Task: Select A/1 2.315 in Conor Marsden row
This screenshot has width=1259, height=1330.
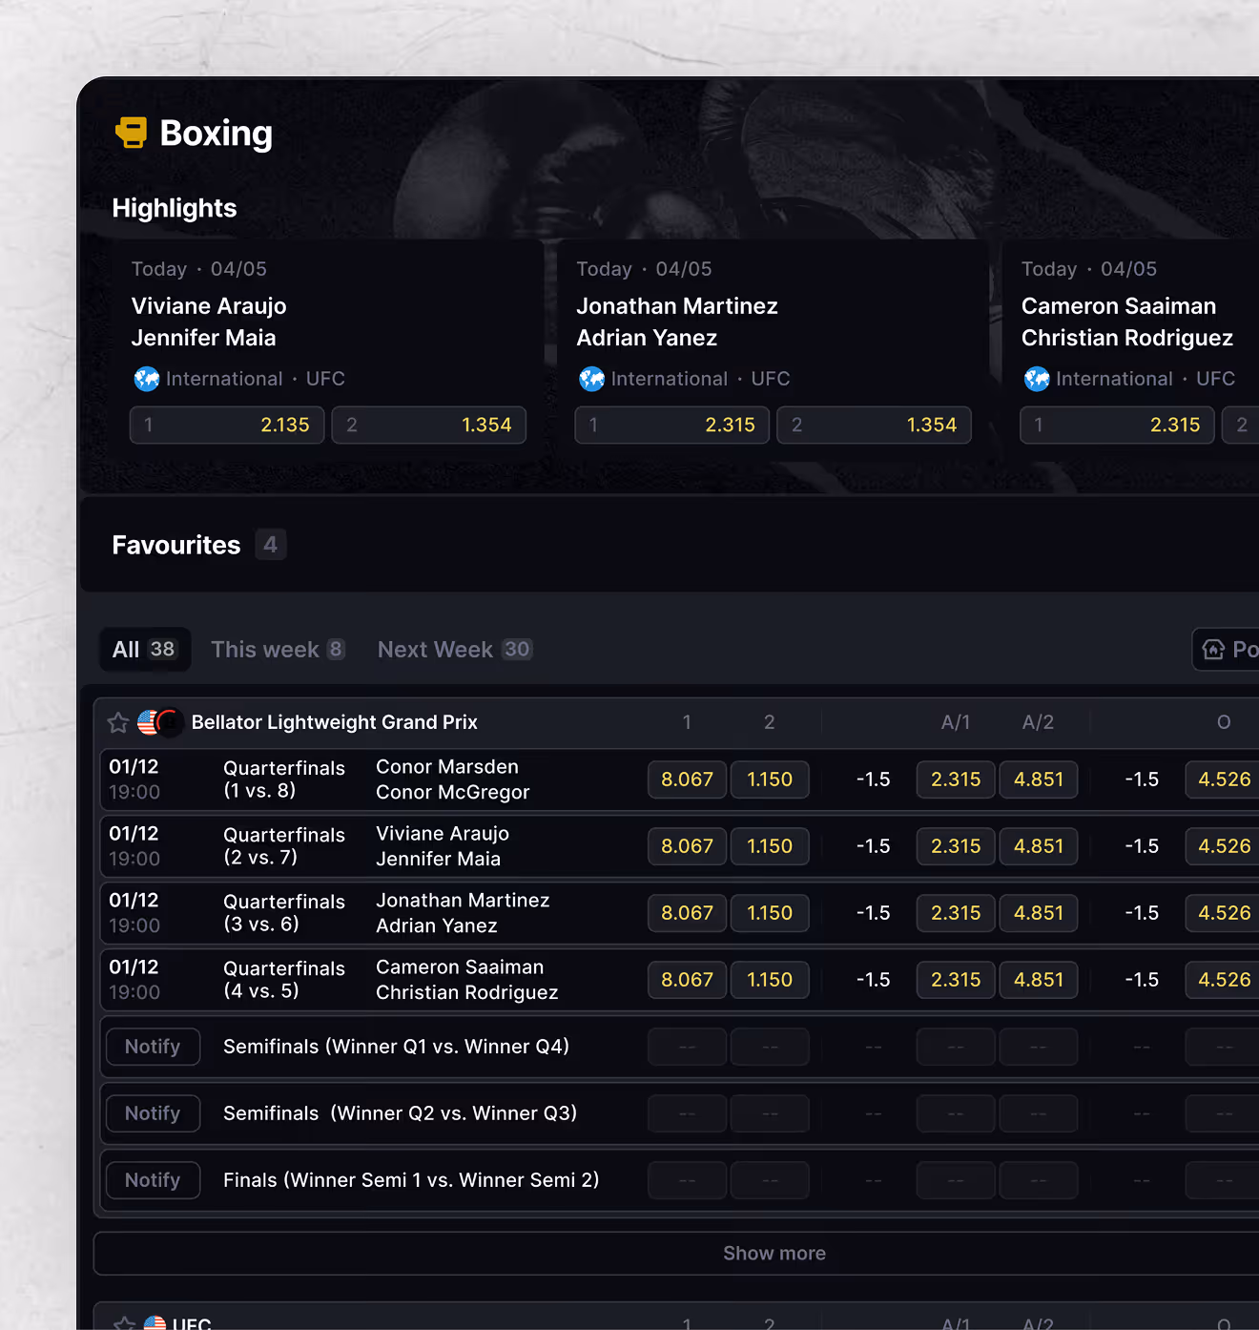Action: point(956,779)
